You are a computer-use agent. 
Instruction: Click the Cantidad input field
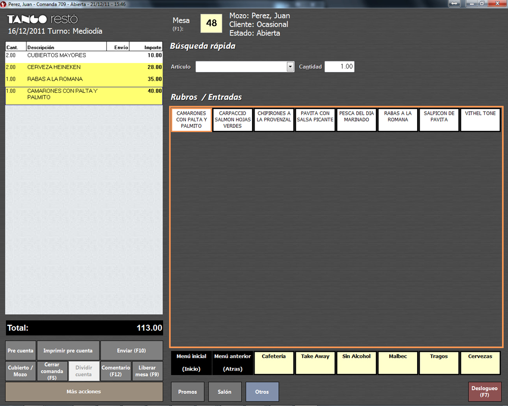[339, 66]
